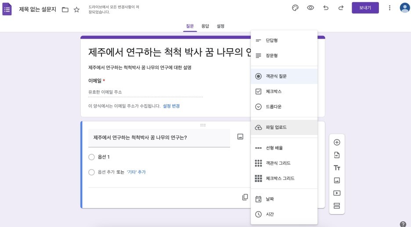Star the form with the star icon
This screenshot has height=227, width=411.
coord(76,10)
